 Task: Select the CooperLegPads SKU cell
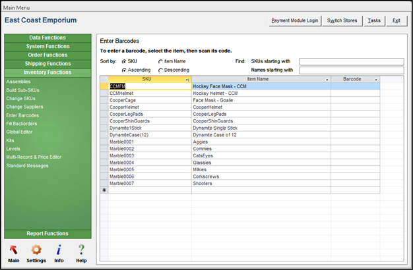(x=150, y=114)
